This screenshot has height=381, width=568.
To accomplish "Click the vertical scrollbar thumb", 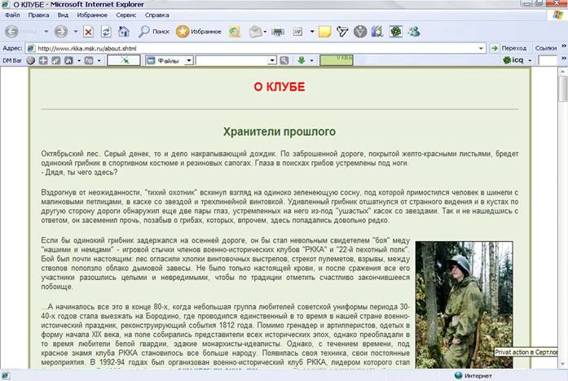I will click(x=563, y=89).
